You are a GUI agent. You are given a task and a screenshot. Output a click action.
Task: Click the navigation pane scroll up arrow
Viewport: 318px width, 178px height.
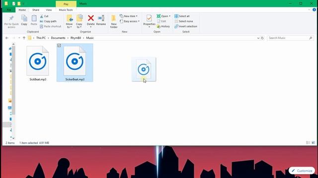(x=13, y=44)
